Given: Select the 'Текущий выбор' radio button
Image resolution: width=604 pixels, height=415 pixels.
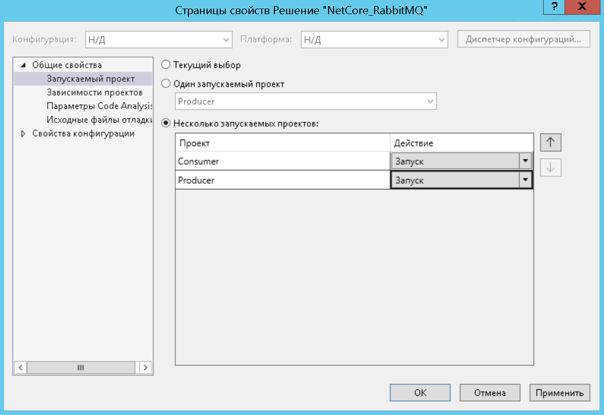Looking at the screenshot, I should 166,65.
